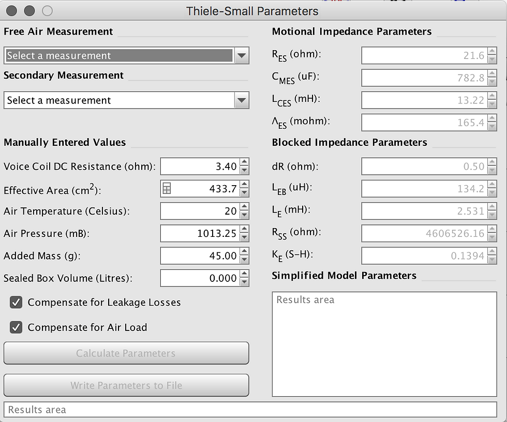Click the Air Pressure value field

[x=200, y=234]
